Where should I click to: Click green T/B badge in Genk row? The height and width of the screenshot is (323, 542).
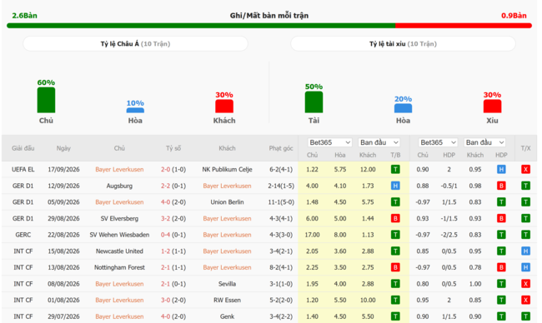click(x=395, y=316)
